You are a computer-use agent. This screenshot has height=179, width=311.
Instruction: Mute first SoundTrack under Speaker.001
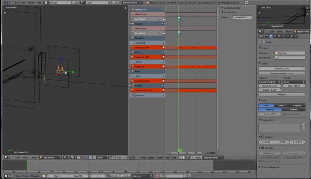(x=160, y=19)
